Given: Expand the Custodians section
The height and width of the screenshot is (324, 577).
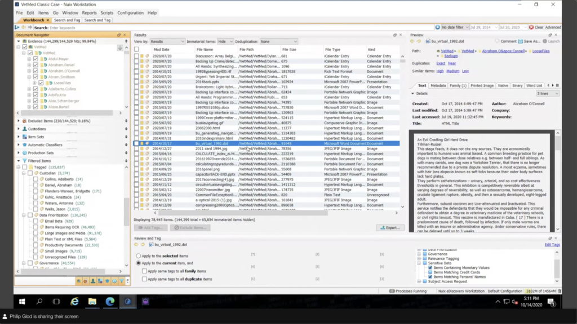Looking at the screenshot, I should point(19,129).
